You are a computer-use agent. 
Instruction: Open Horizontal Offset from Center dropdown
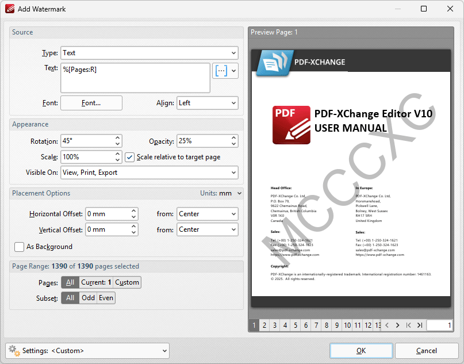[x=208, y=214]
